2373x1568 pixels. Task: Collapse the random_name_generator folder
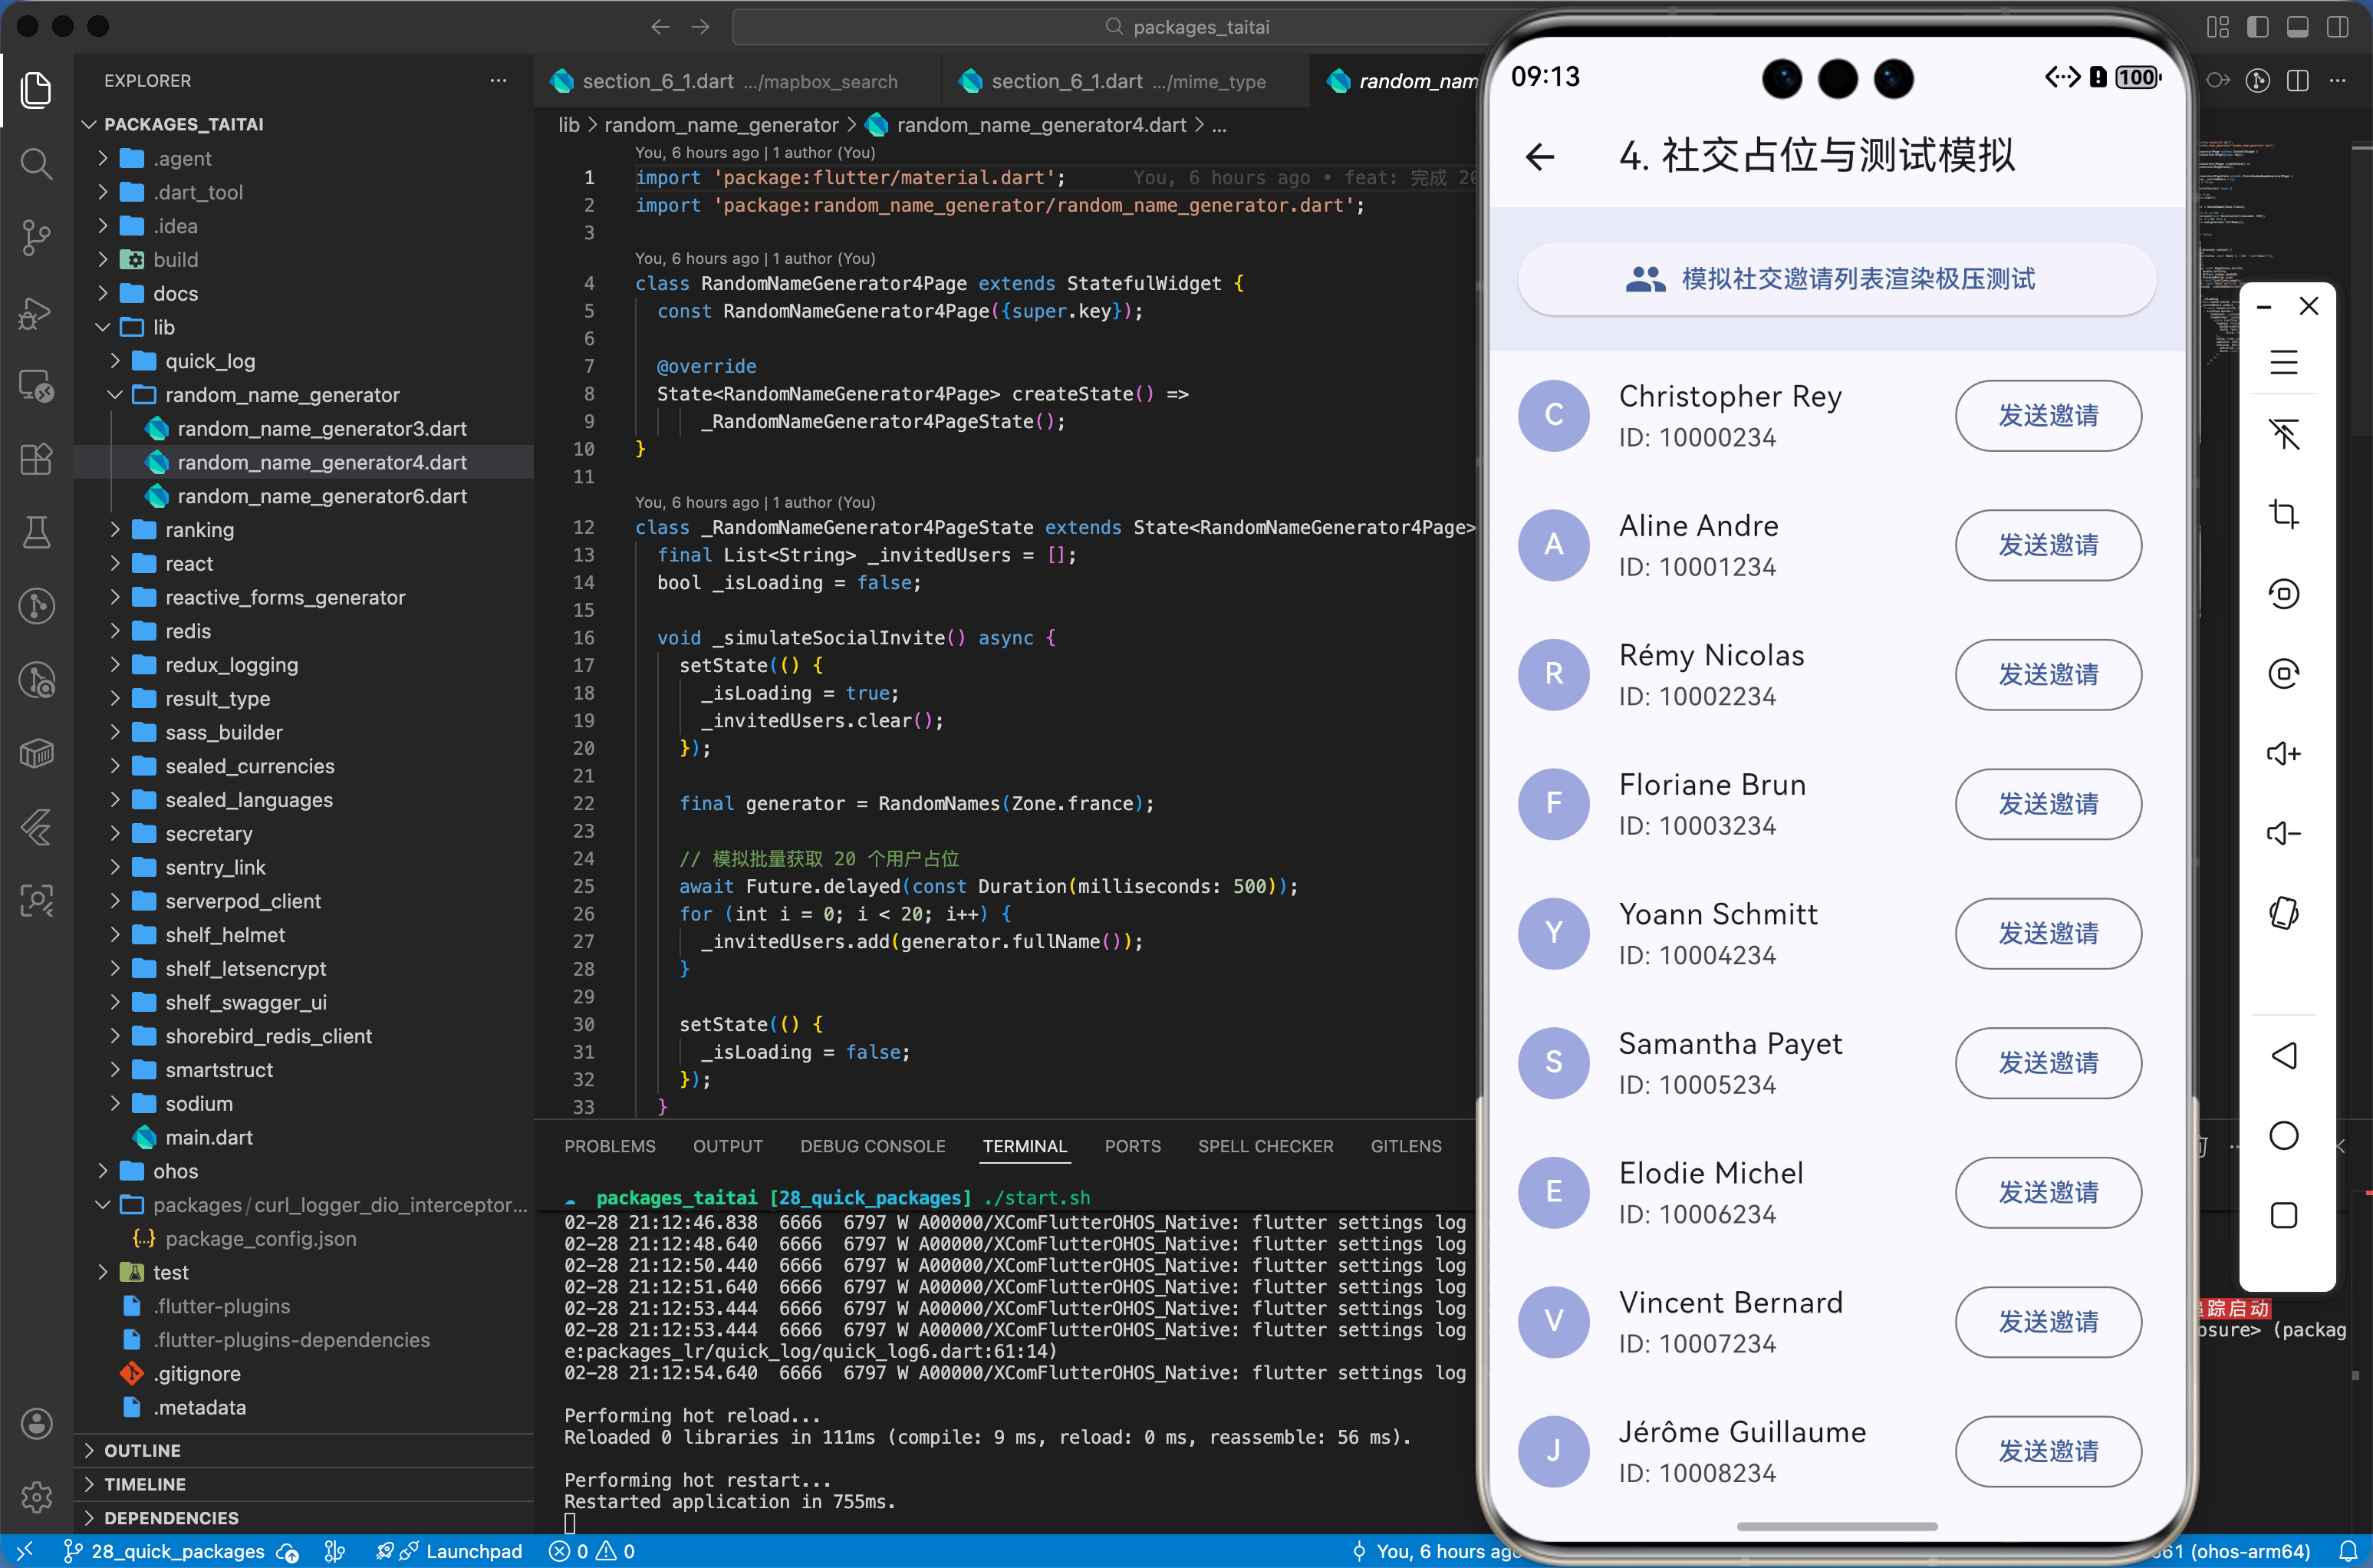pyautogui.click(x=282, y=395)
